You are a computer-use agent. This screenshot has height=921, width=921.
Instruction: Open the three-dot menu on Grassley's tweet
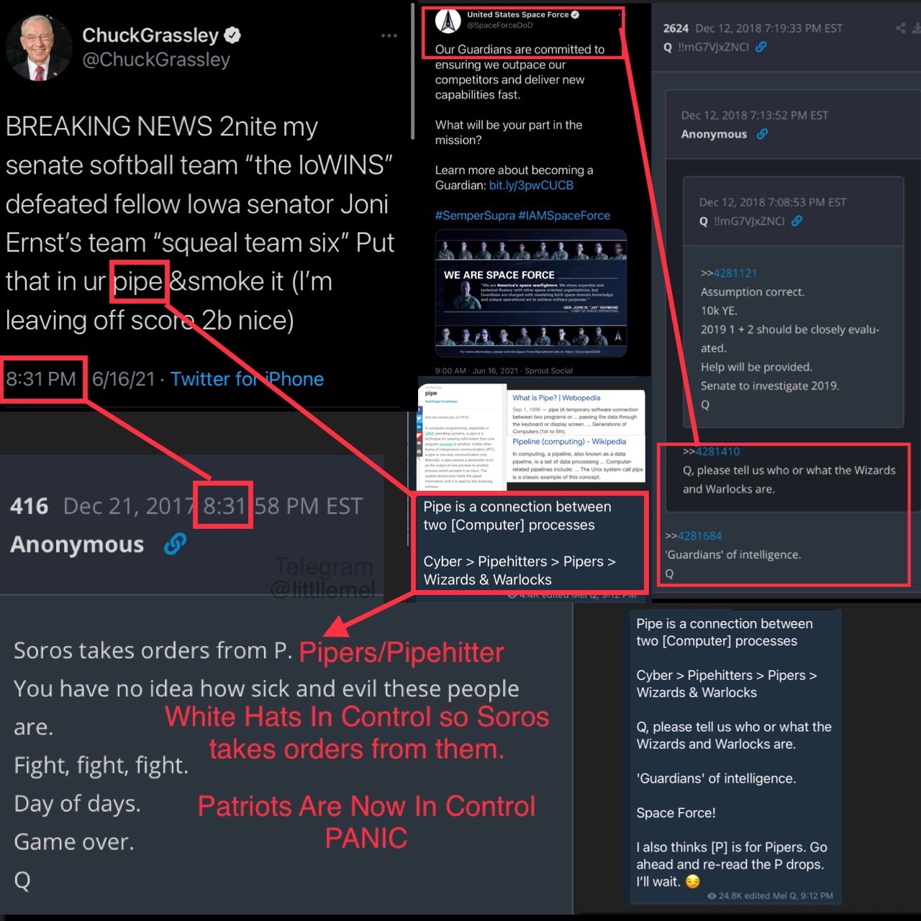389,35
